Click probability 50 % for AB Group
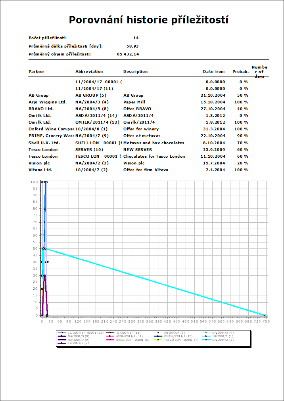284x401 pixels. point(243,95)
